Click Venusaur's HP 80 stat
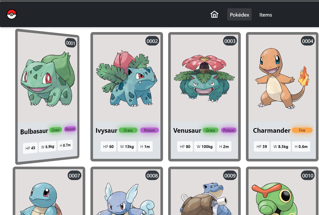 pyautogui.click(x=185, y=146)
